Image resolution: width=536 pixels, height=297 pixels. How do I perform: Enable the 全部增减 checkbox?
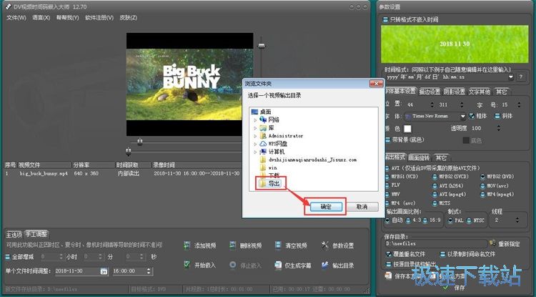click(8, 257)
